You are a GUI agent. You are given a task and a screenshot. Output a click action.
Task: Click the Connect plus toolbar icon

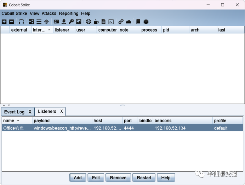(x=4, y=22)
